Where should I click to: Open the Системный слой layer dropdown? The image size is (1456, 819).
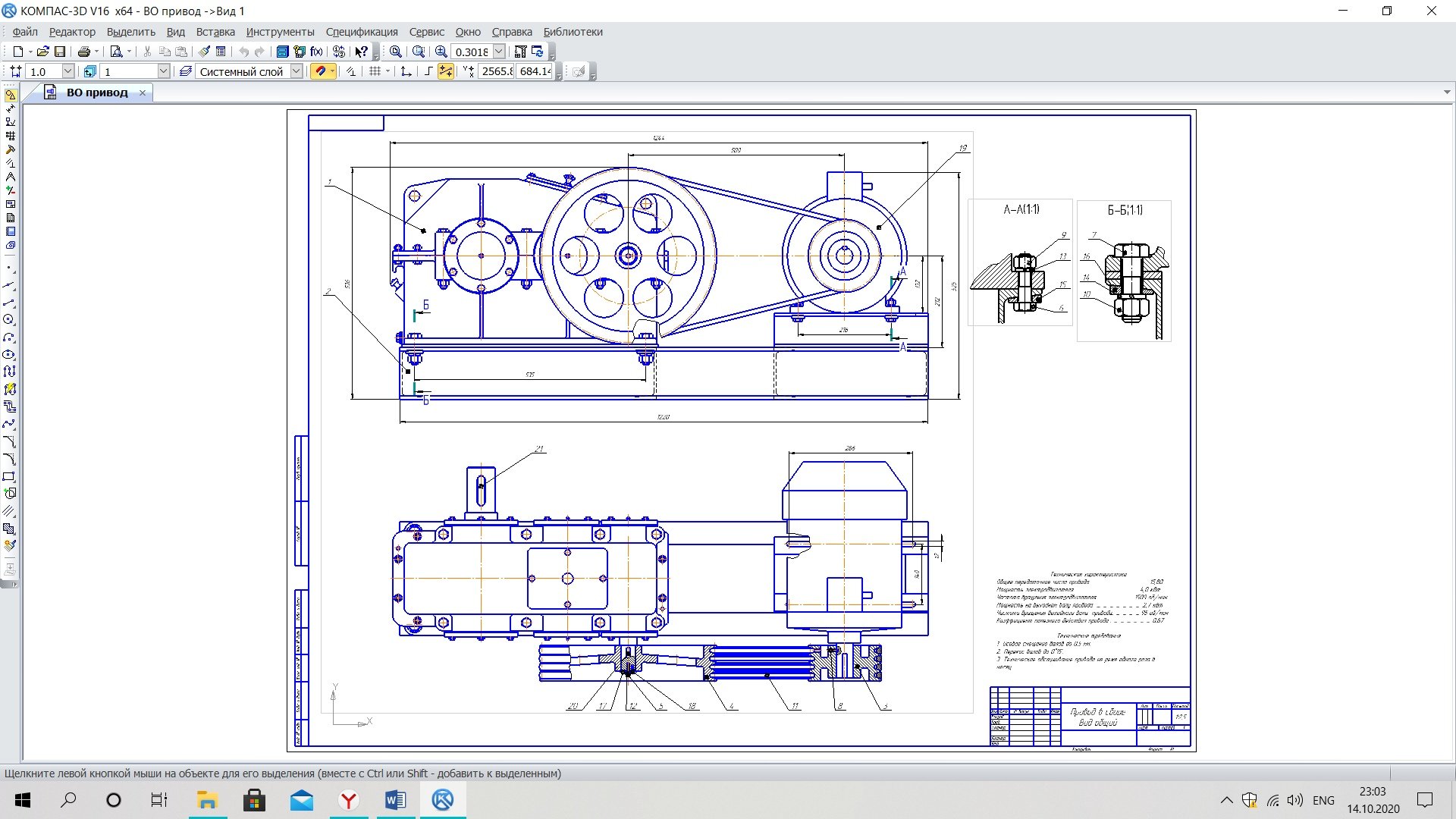point(297,71)
